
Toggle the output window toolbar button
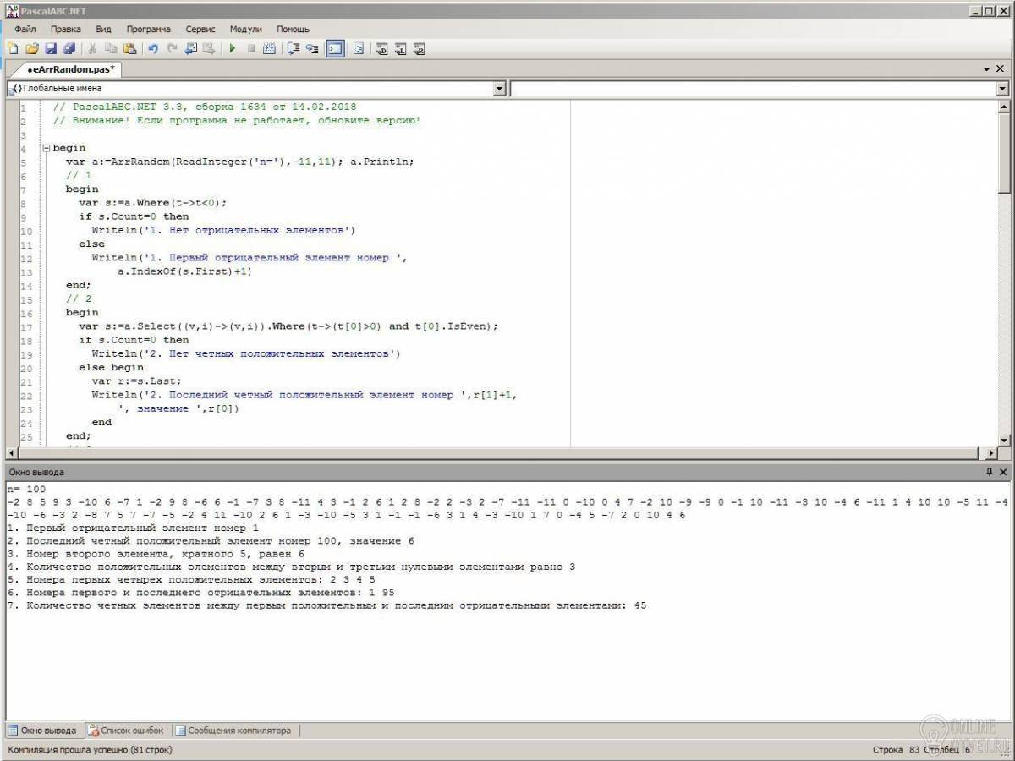(x=335, y=49)
